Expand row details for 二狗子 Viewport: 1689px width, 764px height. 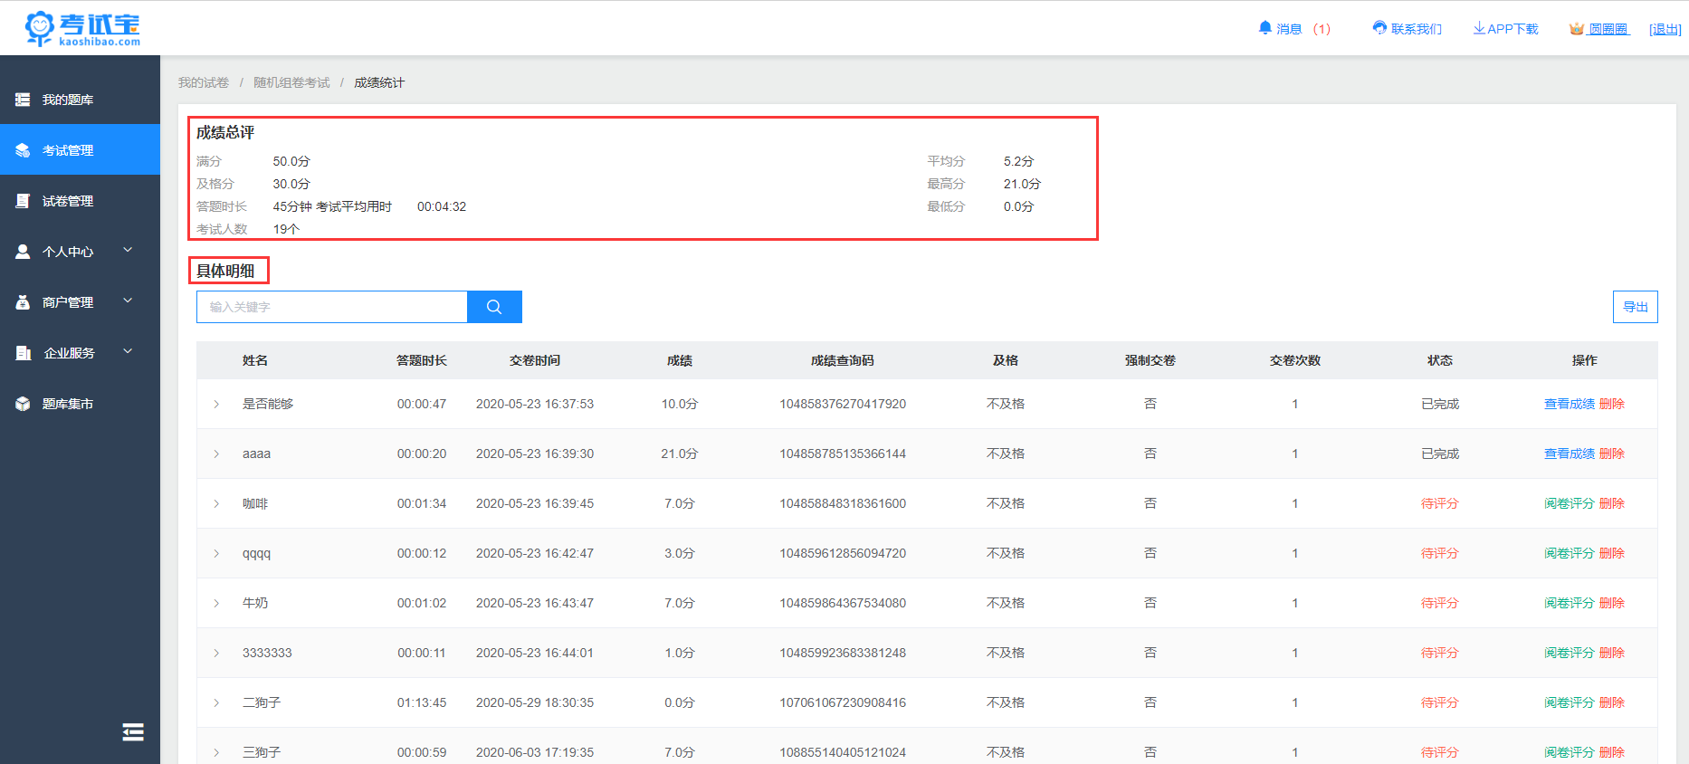click(x=216, y=702)
